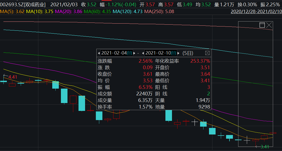The image size is (282, 151).
Task: Step end date forward with right arrow
Action: click(179, 53)
